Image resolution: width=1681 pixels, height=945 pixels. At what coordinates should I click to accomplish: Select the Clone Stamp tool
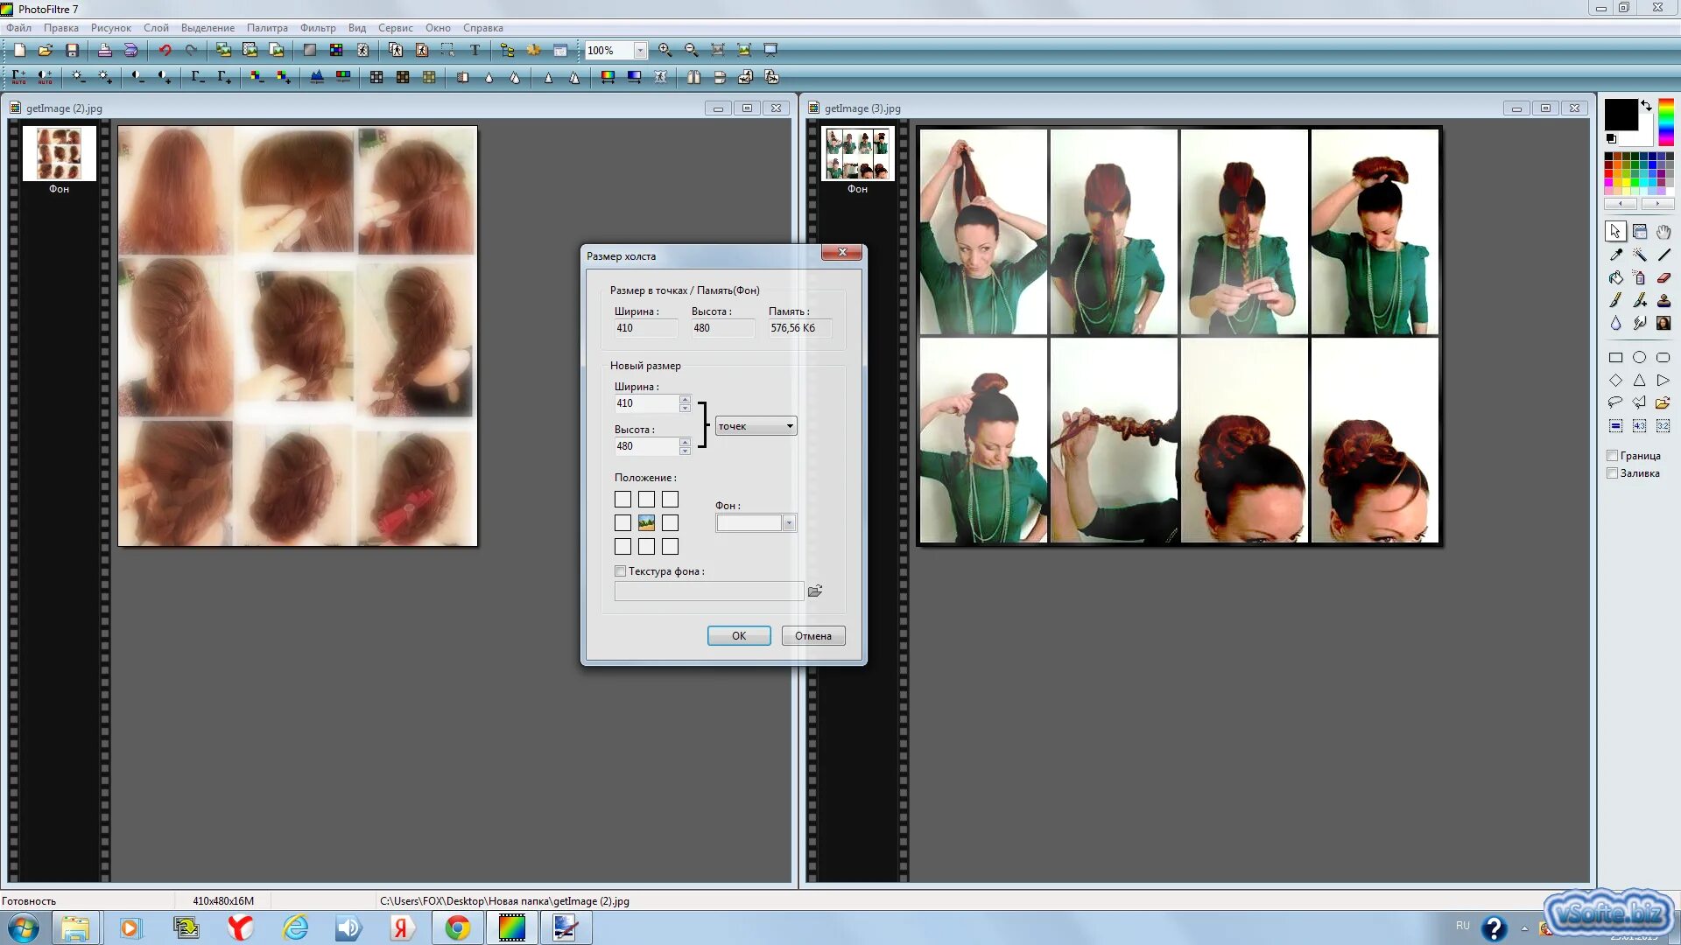point(1663,301)
